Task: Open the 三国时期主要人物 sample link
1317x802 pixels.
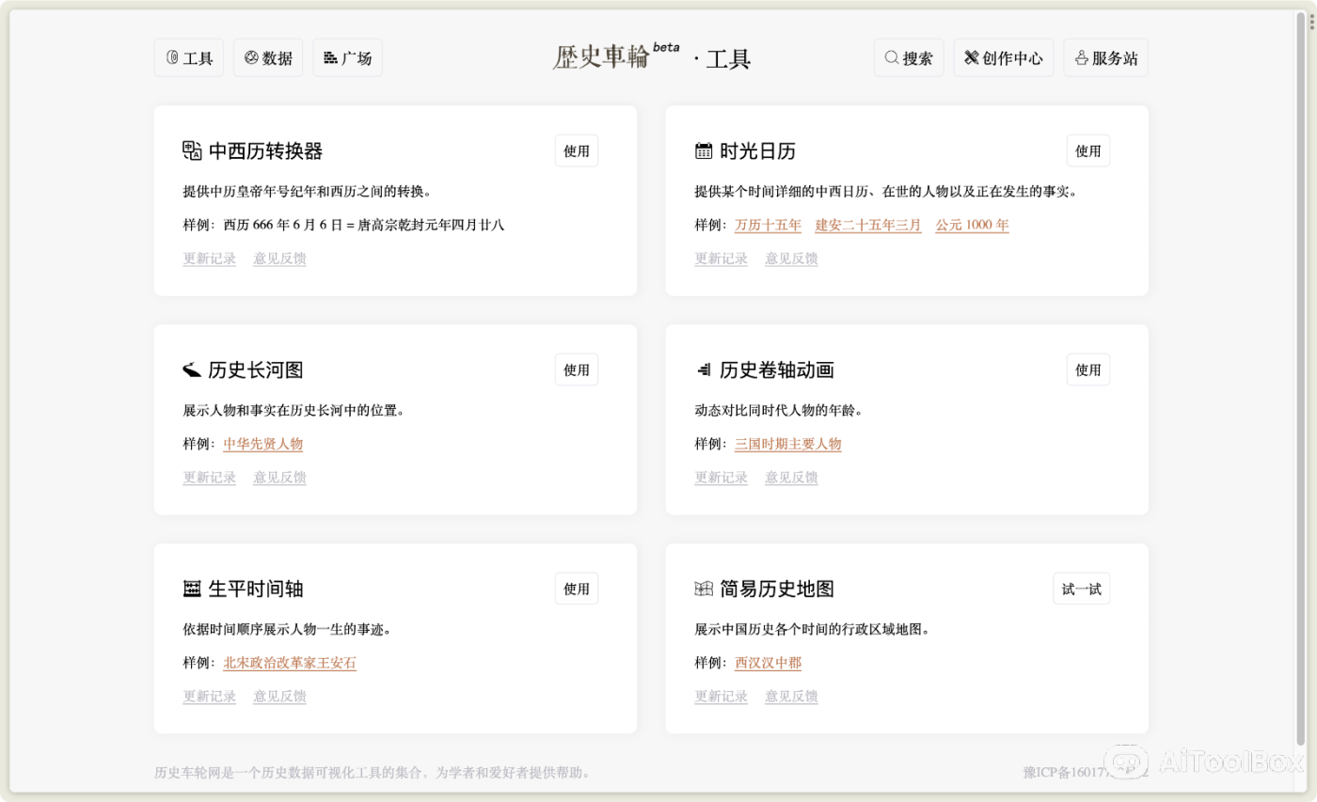Action: click(787, 444)
